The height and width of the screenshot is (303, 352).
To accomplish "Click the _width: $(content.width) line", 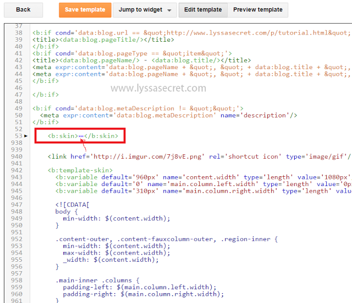I will [111, 260].
